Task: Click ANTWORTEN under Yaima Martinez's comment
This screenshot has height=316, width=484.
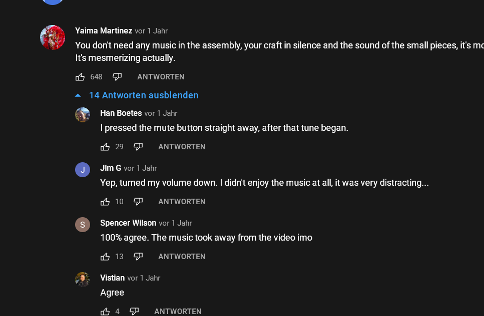Action: 161,77
